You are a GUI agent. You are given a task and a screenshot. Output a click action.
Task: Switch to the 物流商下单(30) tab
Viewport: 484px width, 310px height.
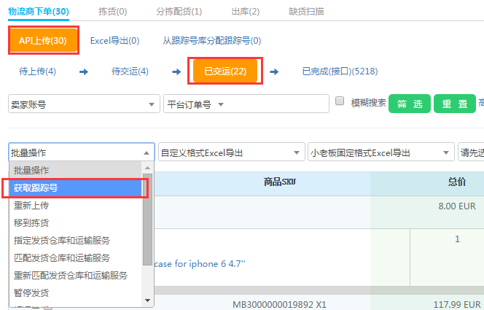click(39, 12)
